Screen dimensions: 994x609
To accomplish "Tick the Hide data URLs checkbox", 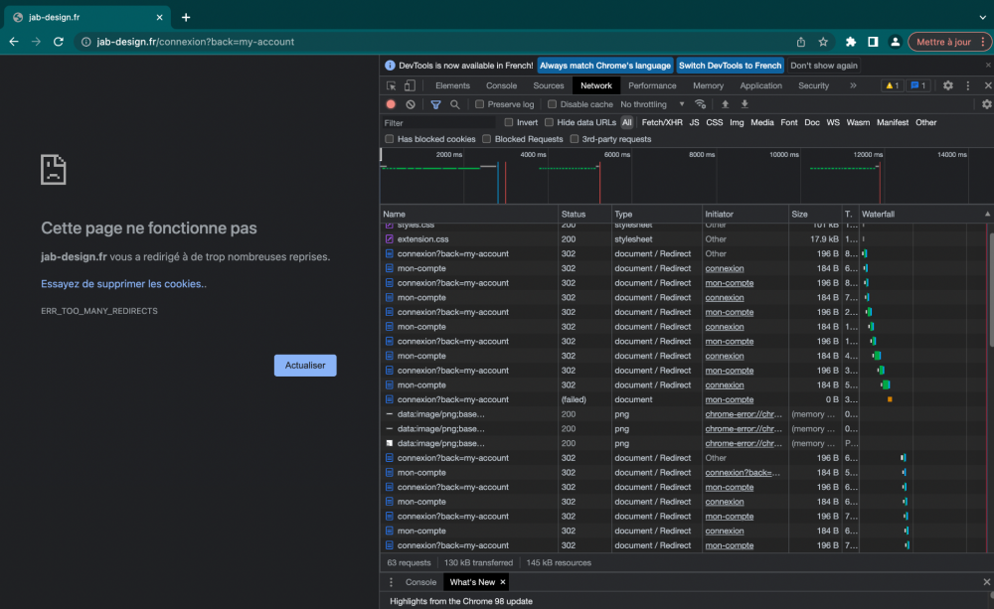I will [549, 122].
